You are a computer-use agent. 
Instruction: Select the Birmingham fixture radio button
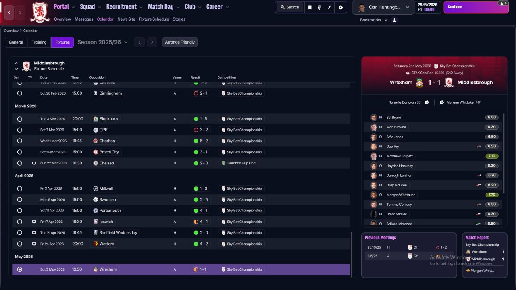pyautogui.click(x=19, y=93)
